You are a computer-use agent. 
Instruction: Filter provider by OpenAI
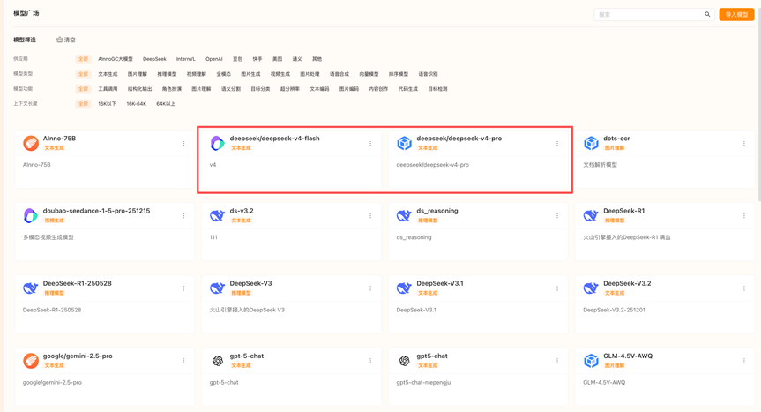(214, 59)
